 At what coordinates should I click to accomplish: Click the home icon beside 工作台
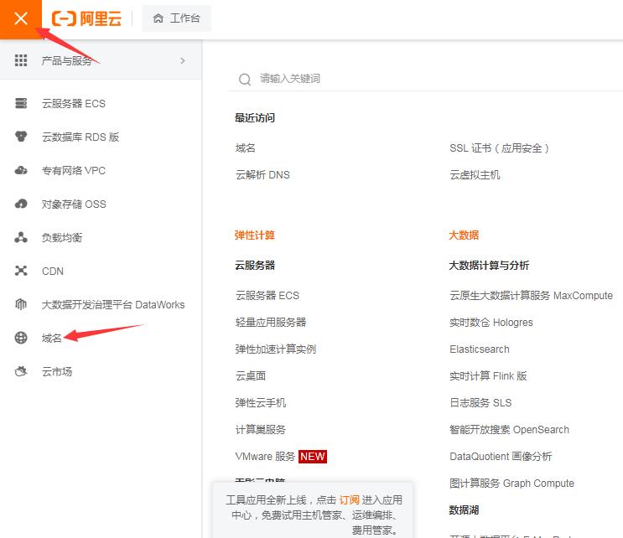[158, 18]
